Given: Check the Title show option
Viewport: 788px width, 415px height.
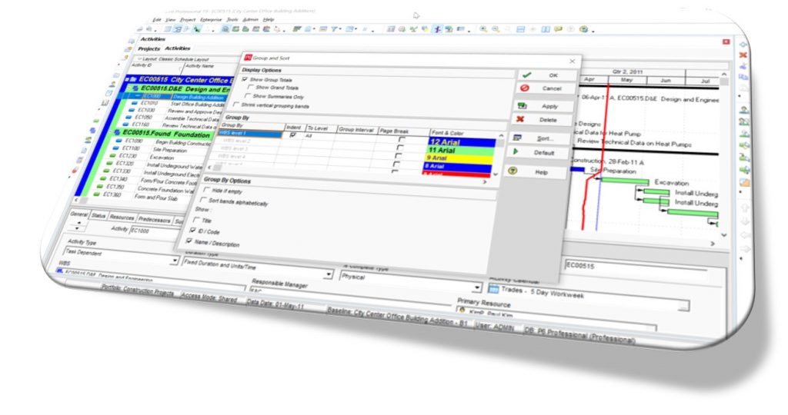Looking at the screenshot, I should pyautogui.click(x=196, y=219).
